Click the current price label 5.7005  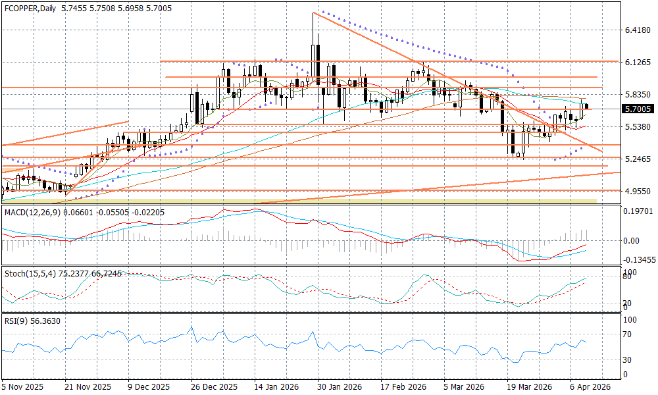(x=638, y=109)
